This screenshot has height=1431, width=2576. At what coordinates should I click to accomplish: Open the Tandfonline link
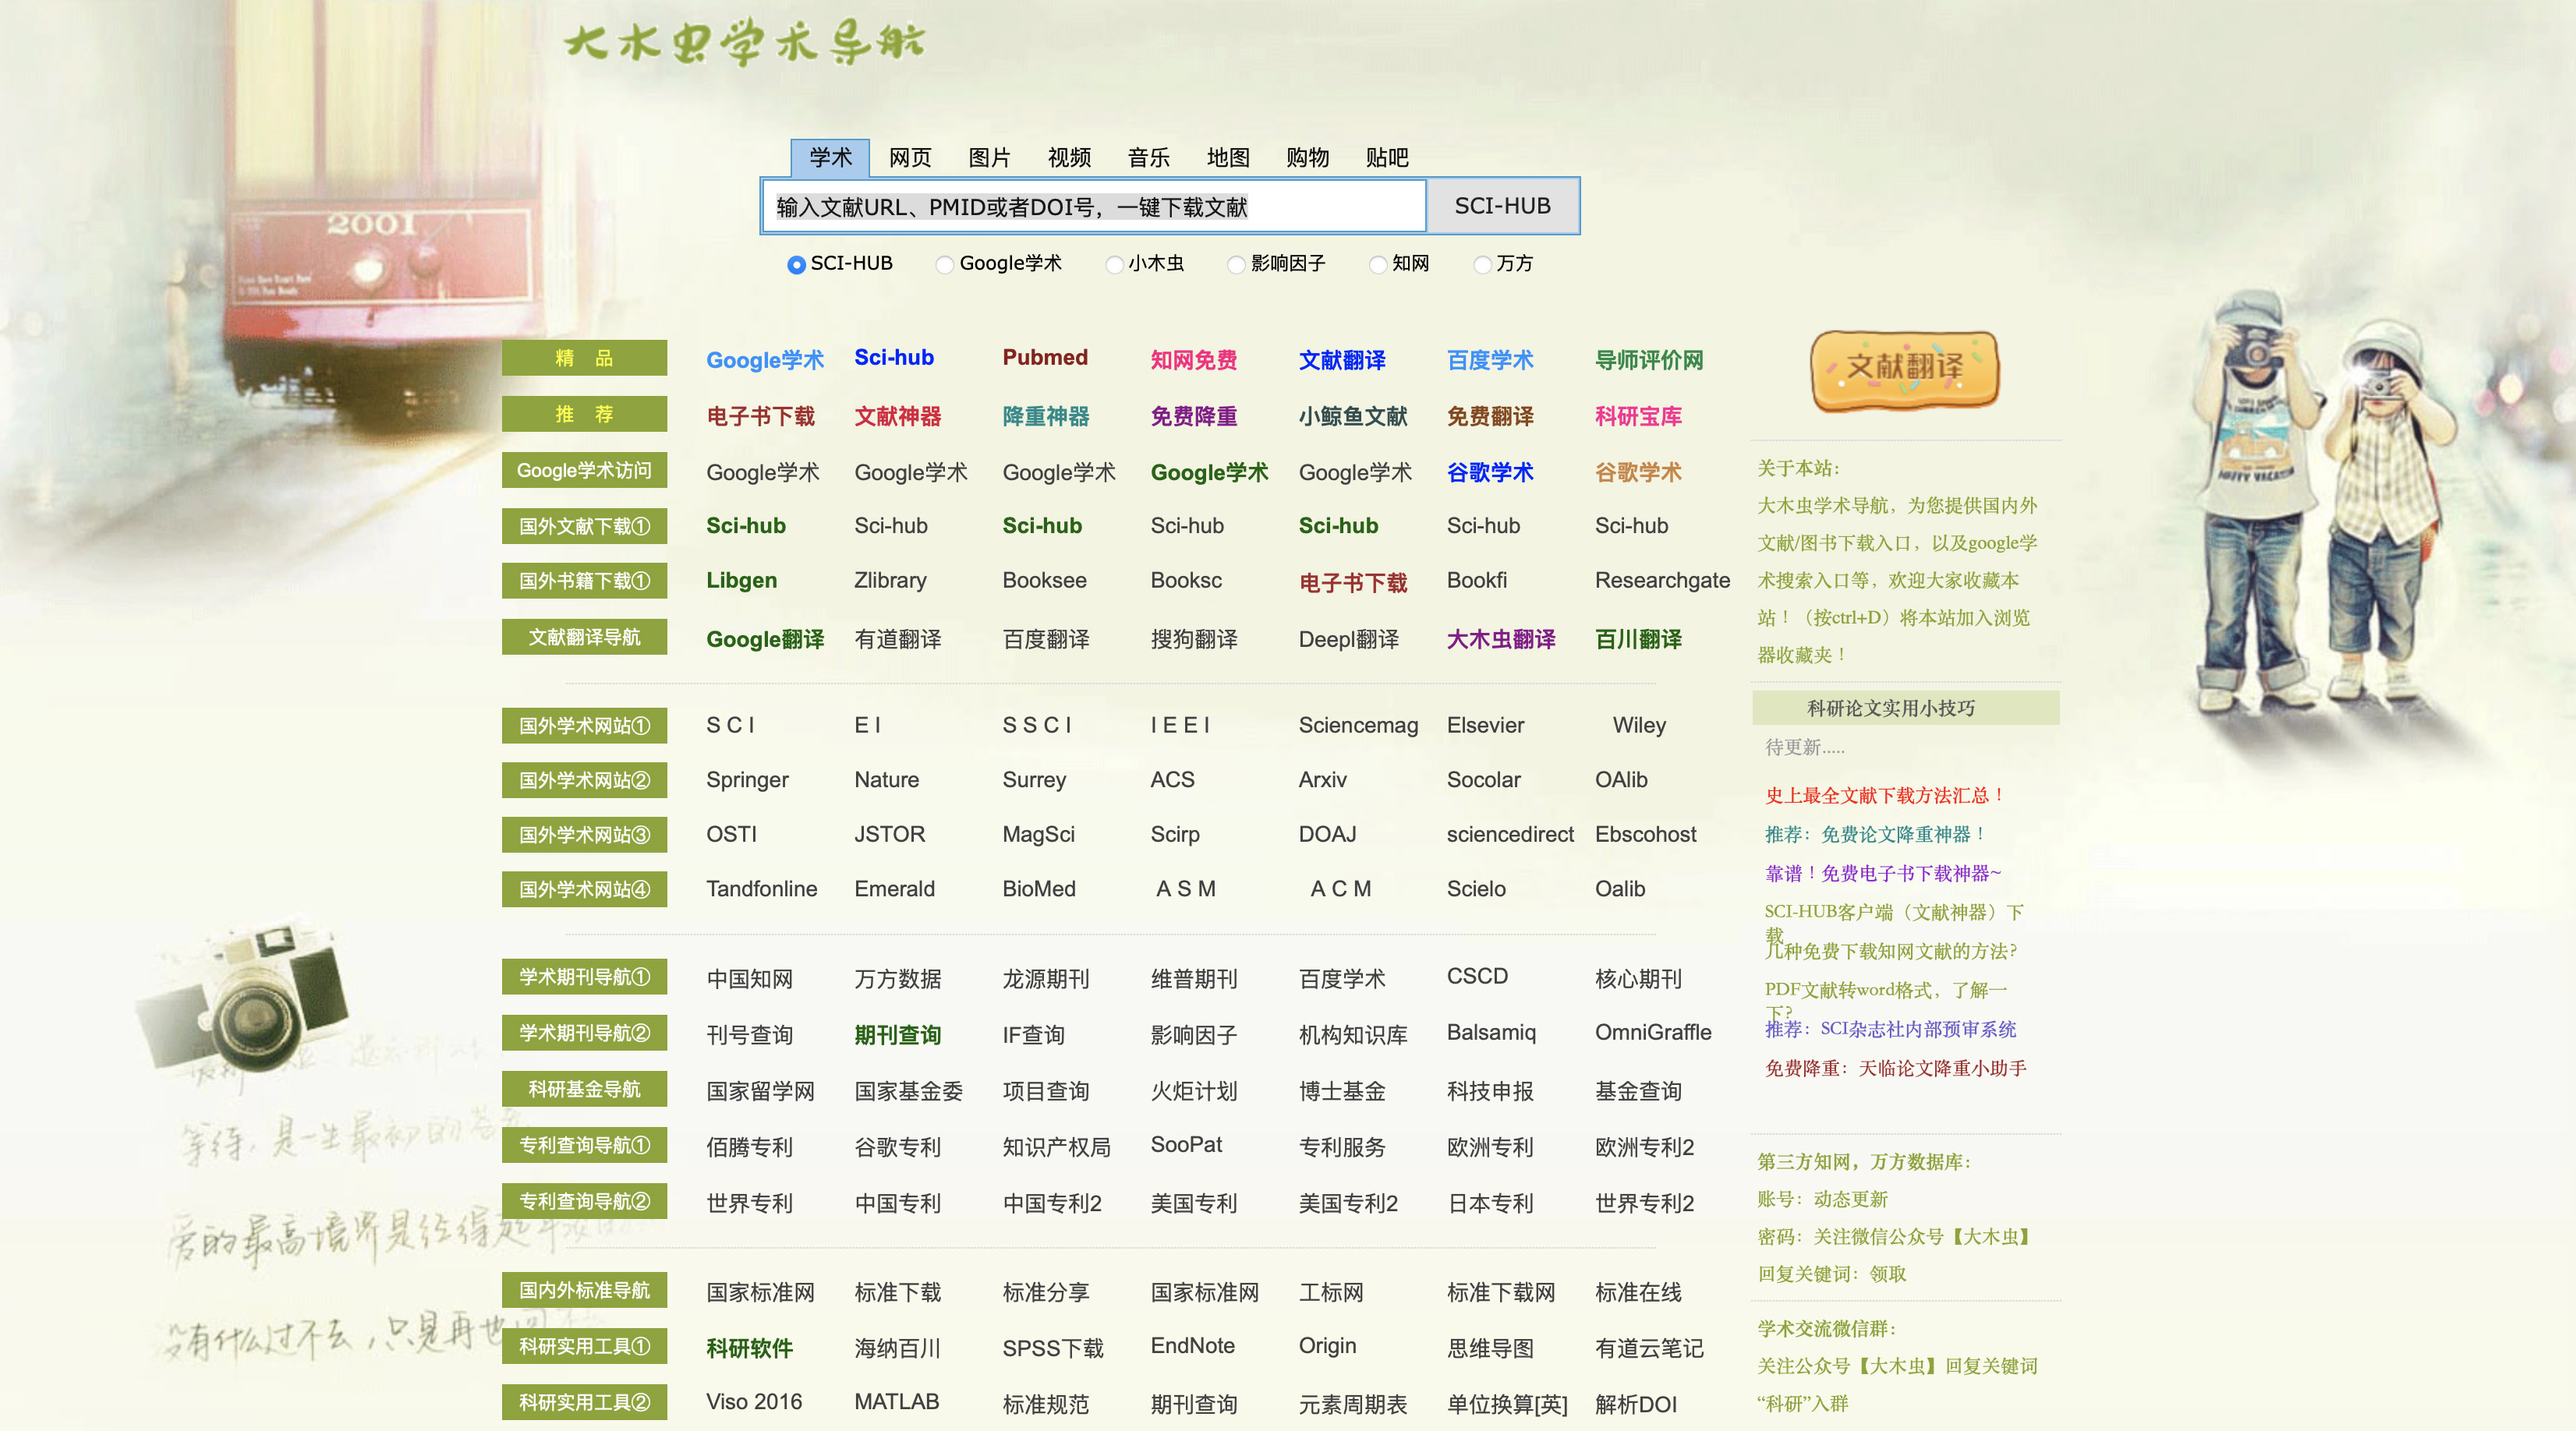(761, 889)
